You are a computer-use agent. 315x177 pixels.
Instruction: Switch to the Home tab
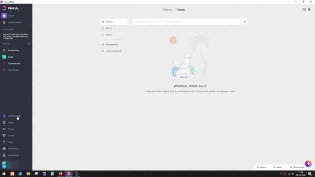coord(167,9)
